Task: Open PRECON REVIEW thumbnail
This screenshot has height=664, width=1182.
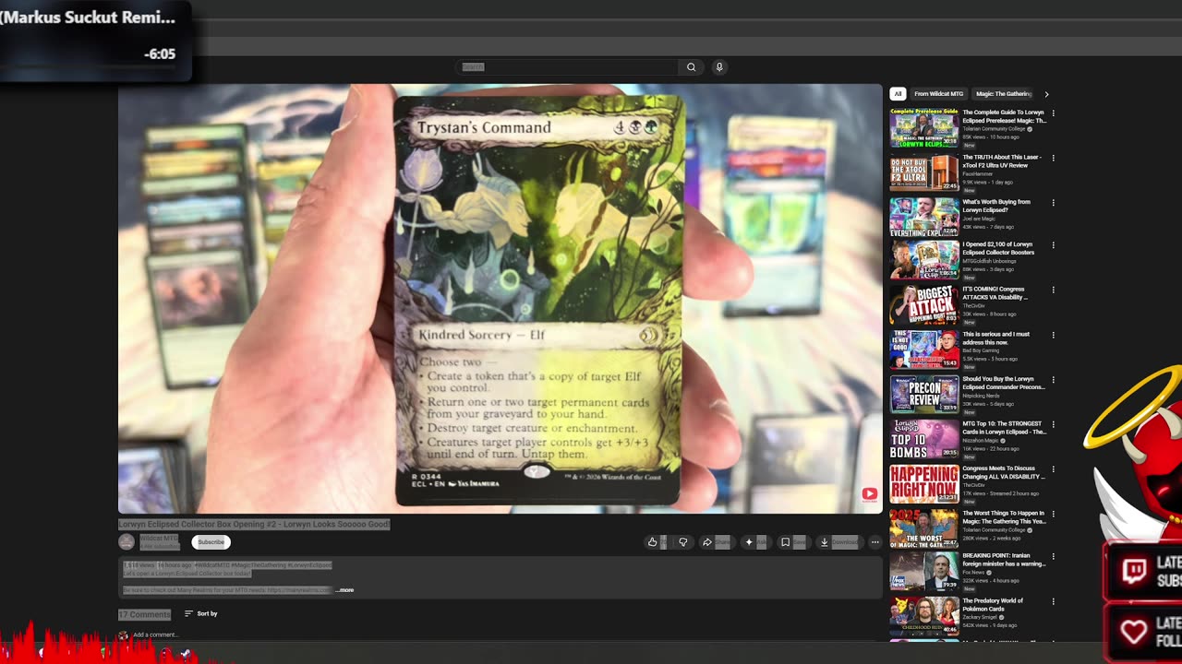Action: click(924, 394)
